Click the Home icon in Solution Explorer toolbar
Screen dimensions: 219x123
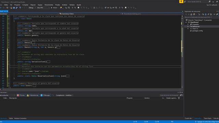coord(191,14)
